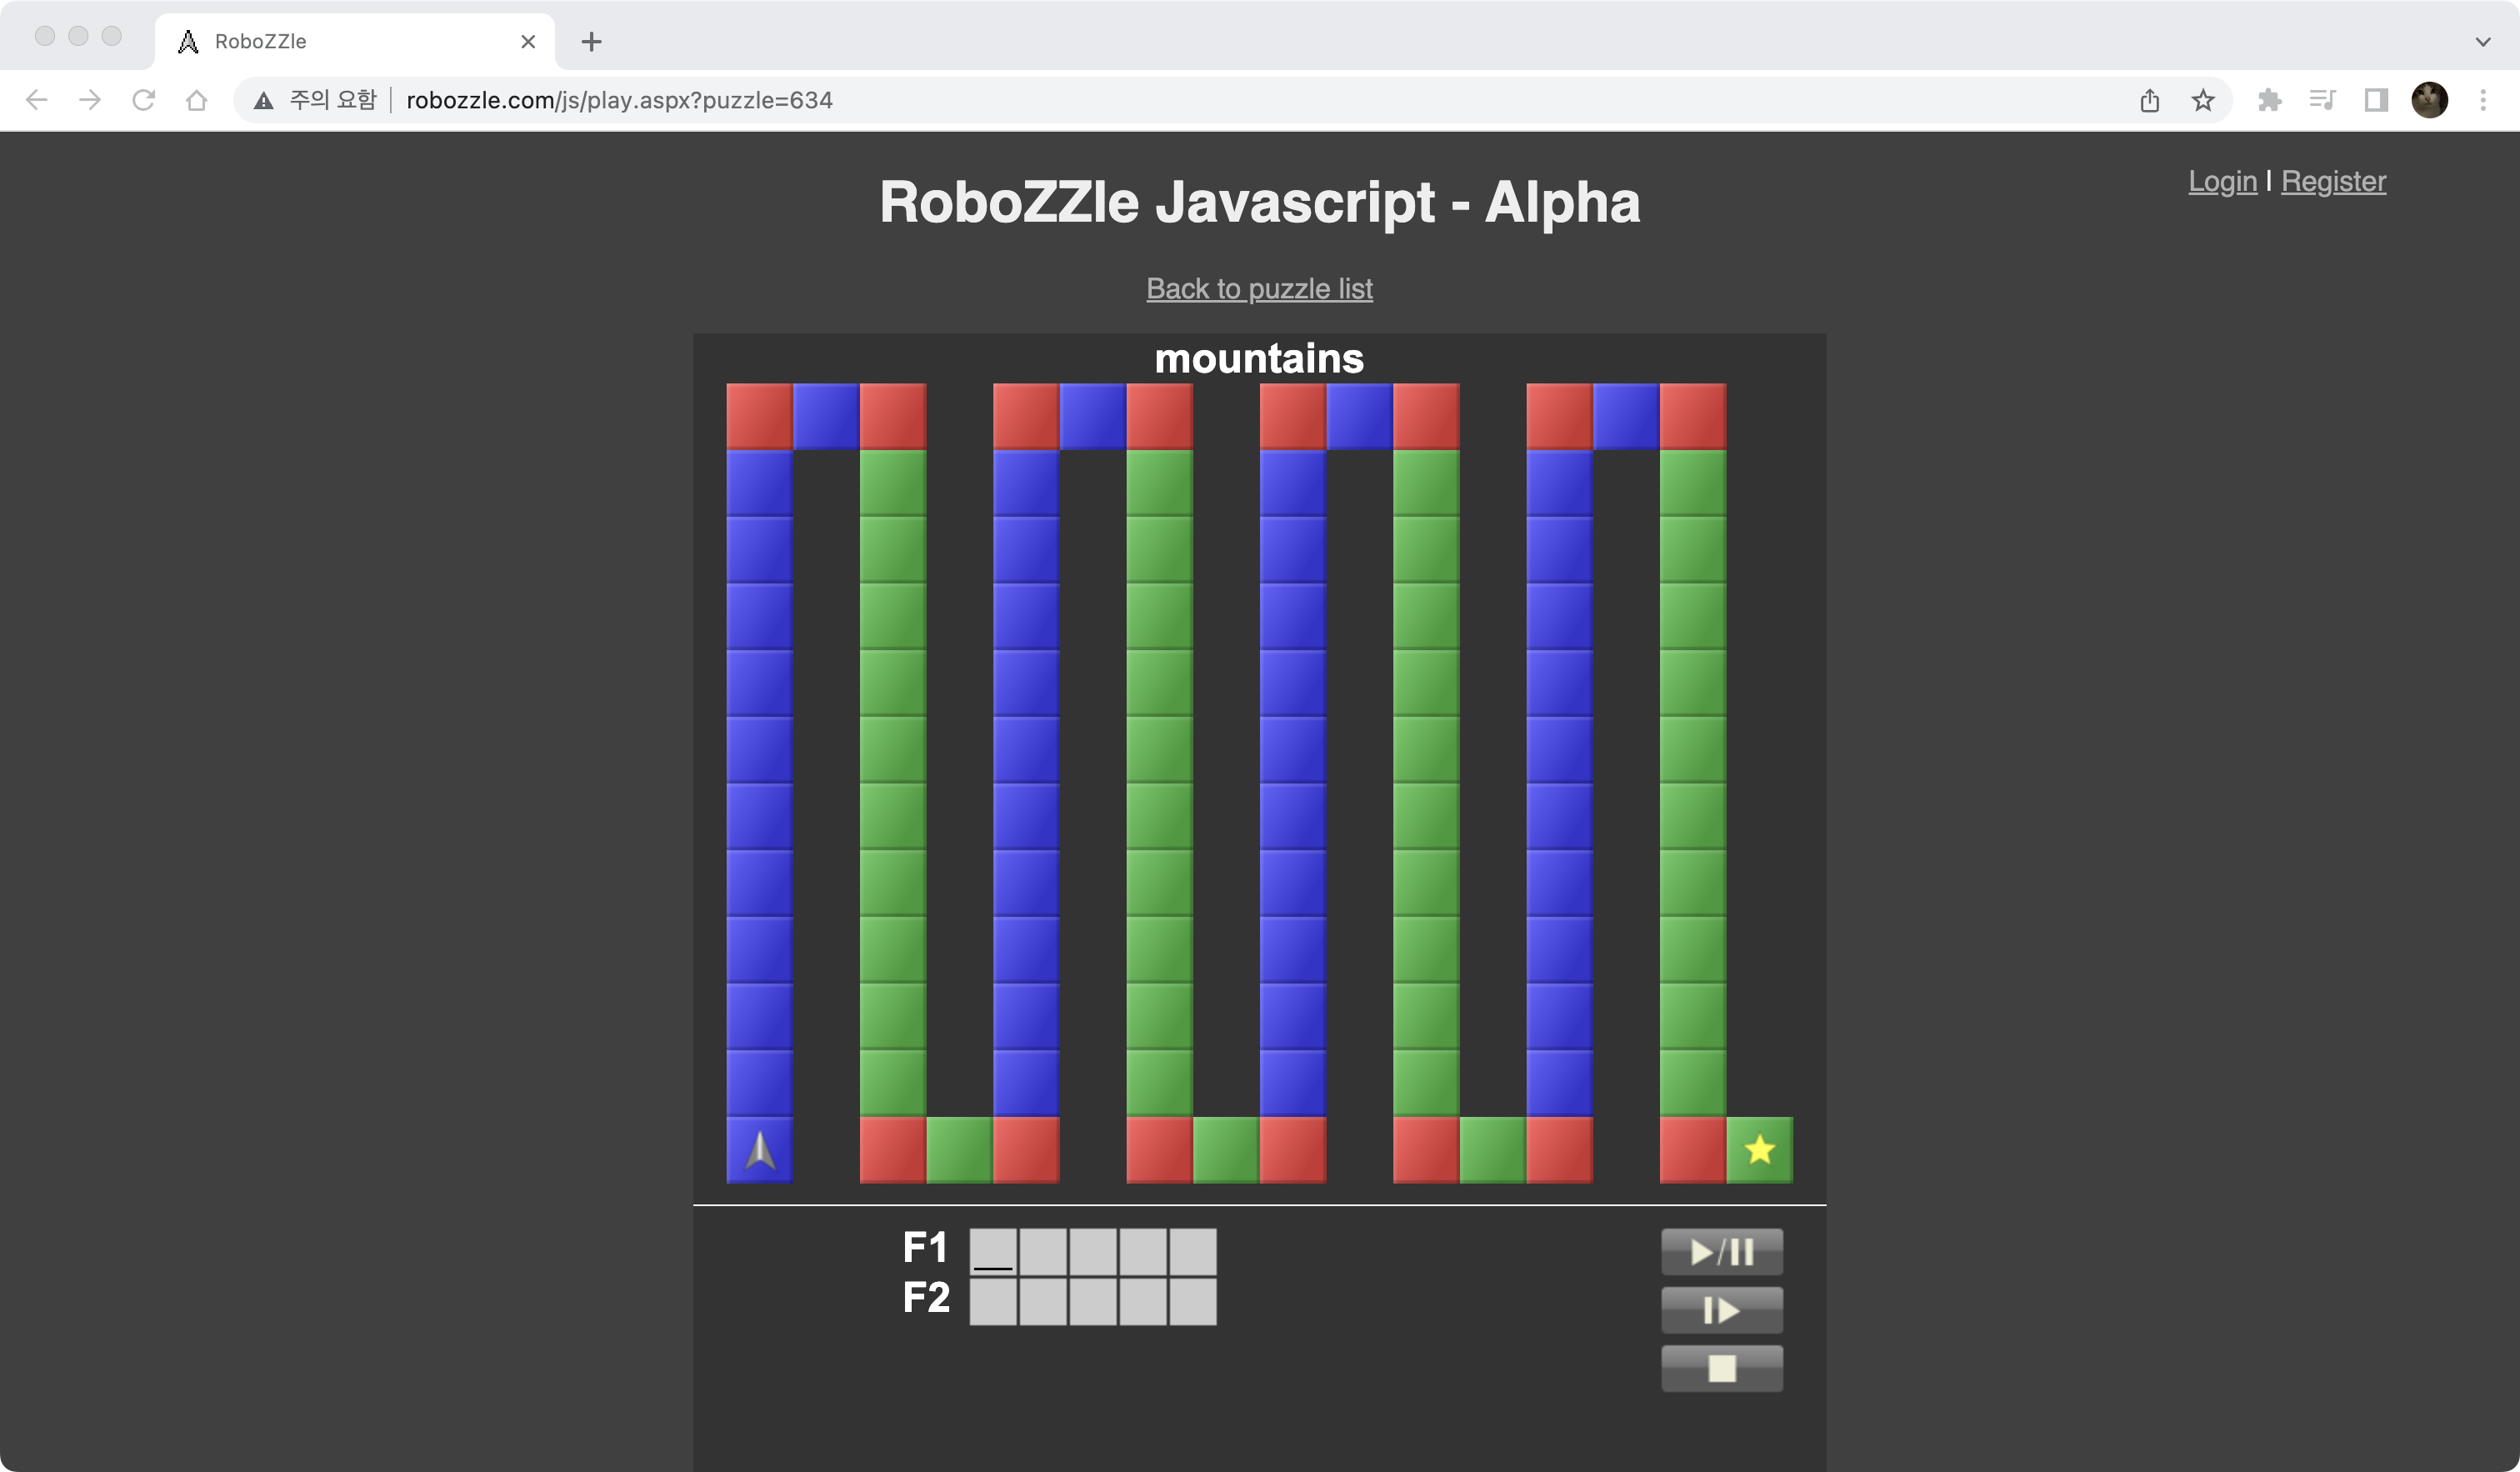
Task: Go forward in browser history
Action: 90,100
